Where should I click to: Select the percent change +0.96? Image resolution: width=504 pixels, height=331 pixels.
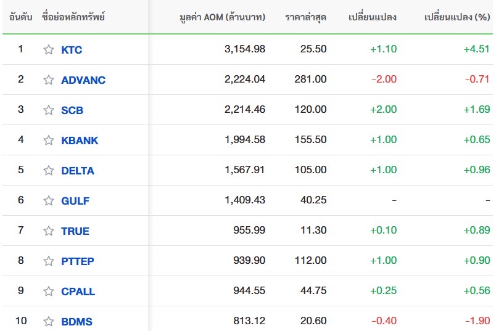click(477, 170)
